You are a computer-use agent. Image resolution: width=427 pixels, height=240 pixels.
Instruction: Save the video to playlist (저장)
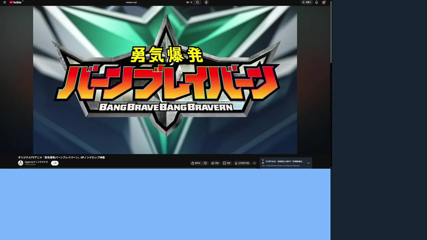click(227, 163)
